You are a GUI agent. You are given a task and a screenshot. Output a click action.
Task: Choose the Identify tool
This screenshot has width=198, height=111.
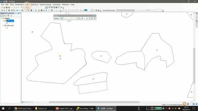click(x=31, y=10)
